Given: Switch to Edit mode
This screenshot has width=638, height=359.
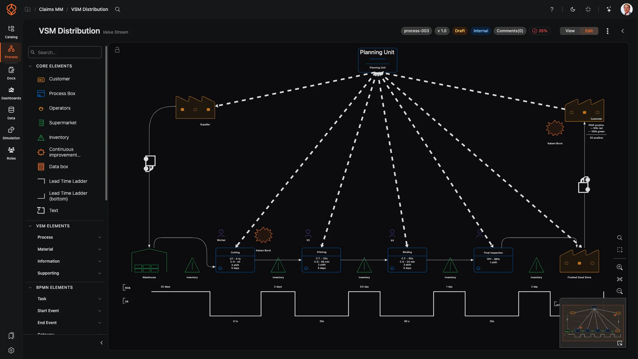Looking at the screenshot, I should tap(589, 31).
